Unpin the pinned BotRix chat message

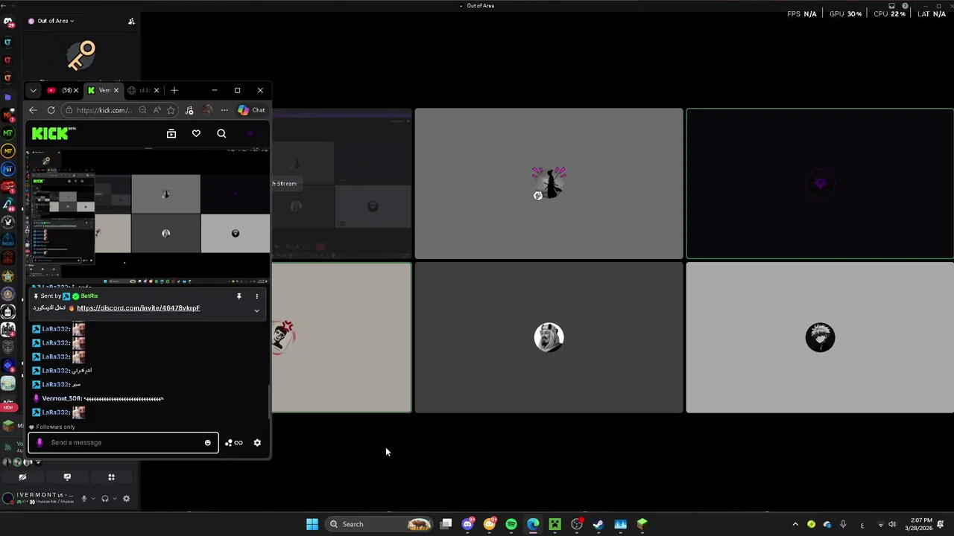point(238,296)
